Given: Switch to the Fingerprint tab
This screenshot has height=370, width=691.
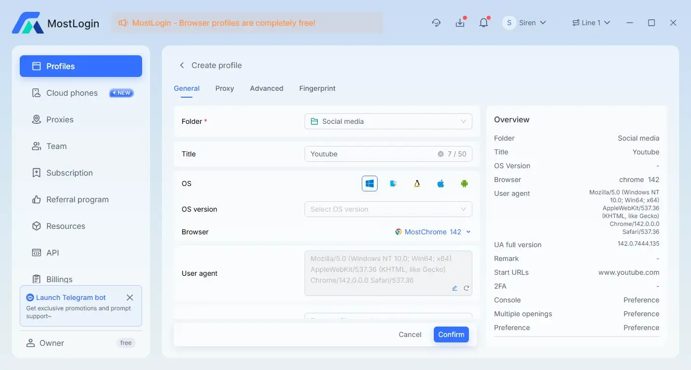Looking at the screenshot, I should tap(317, 88).
